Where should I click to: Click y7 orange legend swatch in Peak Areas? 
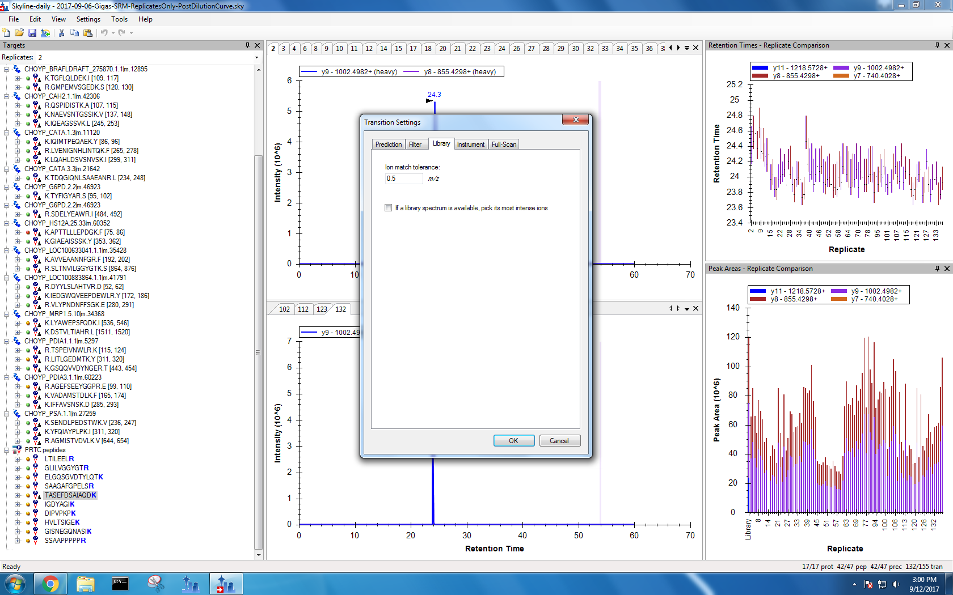(838, 299)
